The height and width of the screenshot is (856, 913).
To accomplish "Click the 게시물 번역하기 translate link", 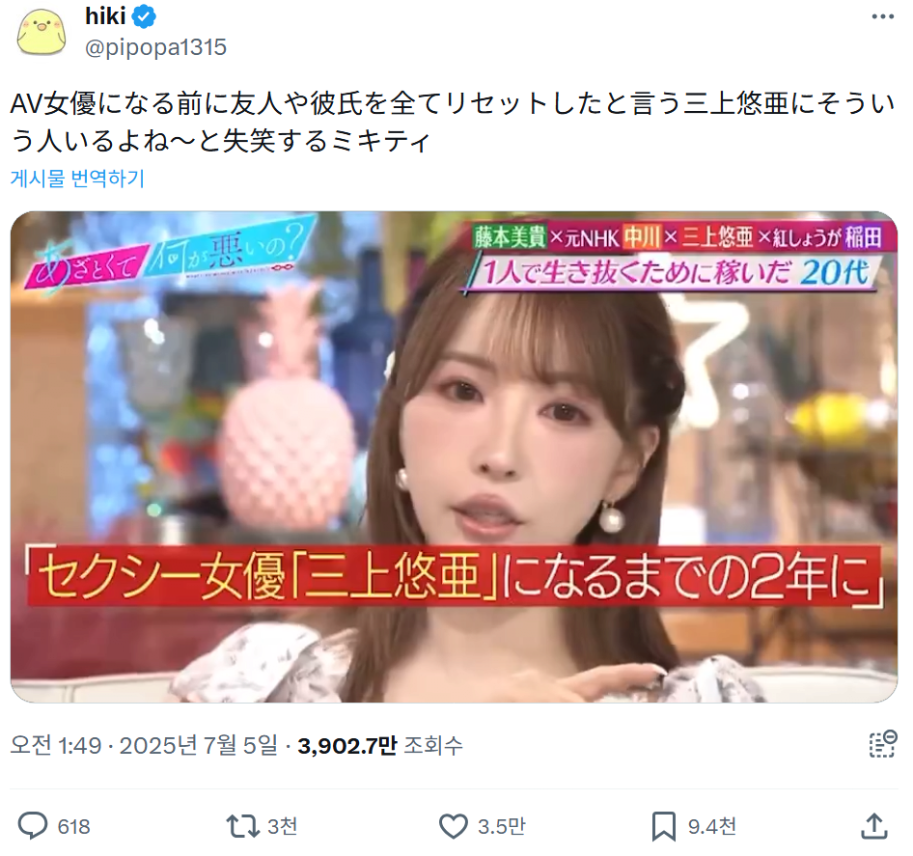I will point(77,179).
